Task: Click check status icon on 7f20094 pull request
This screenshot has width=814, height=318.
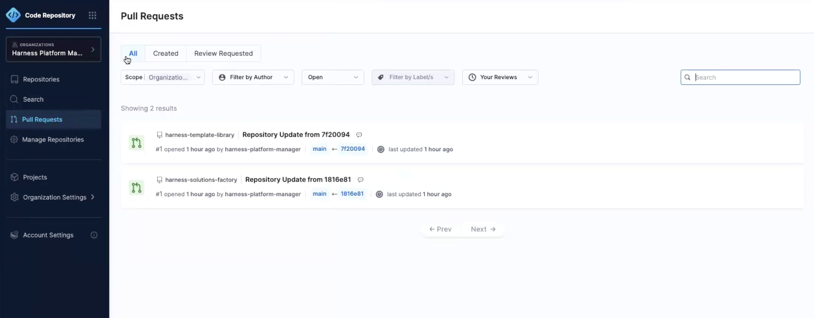Action: pyautogui.click(x=381, y=150)
